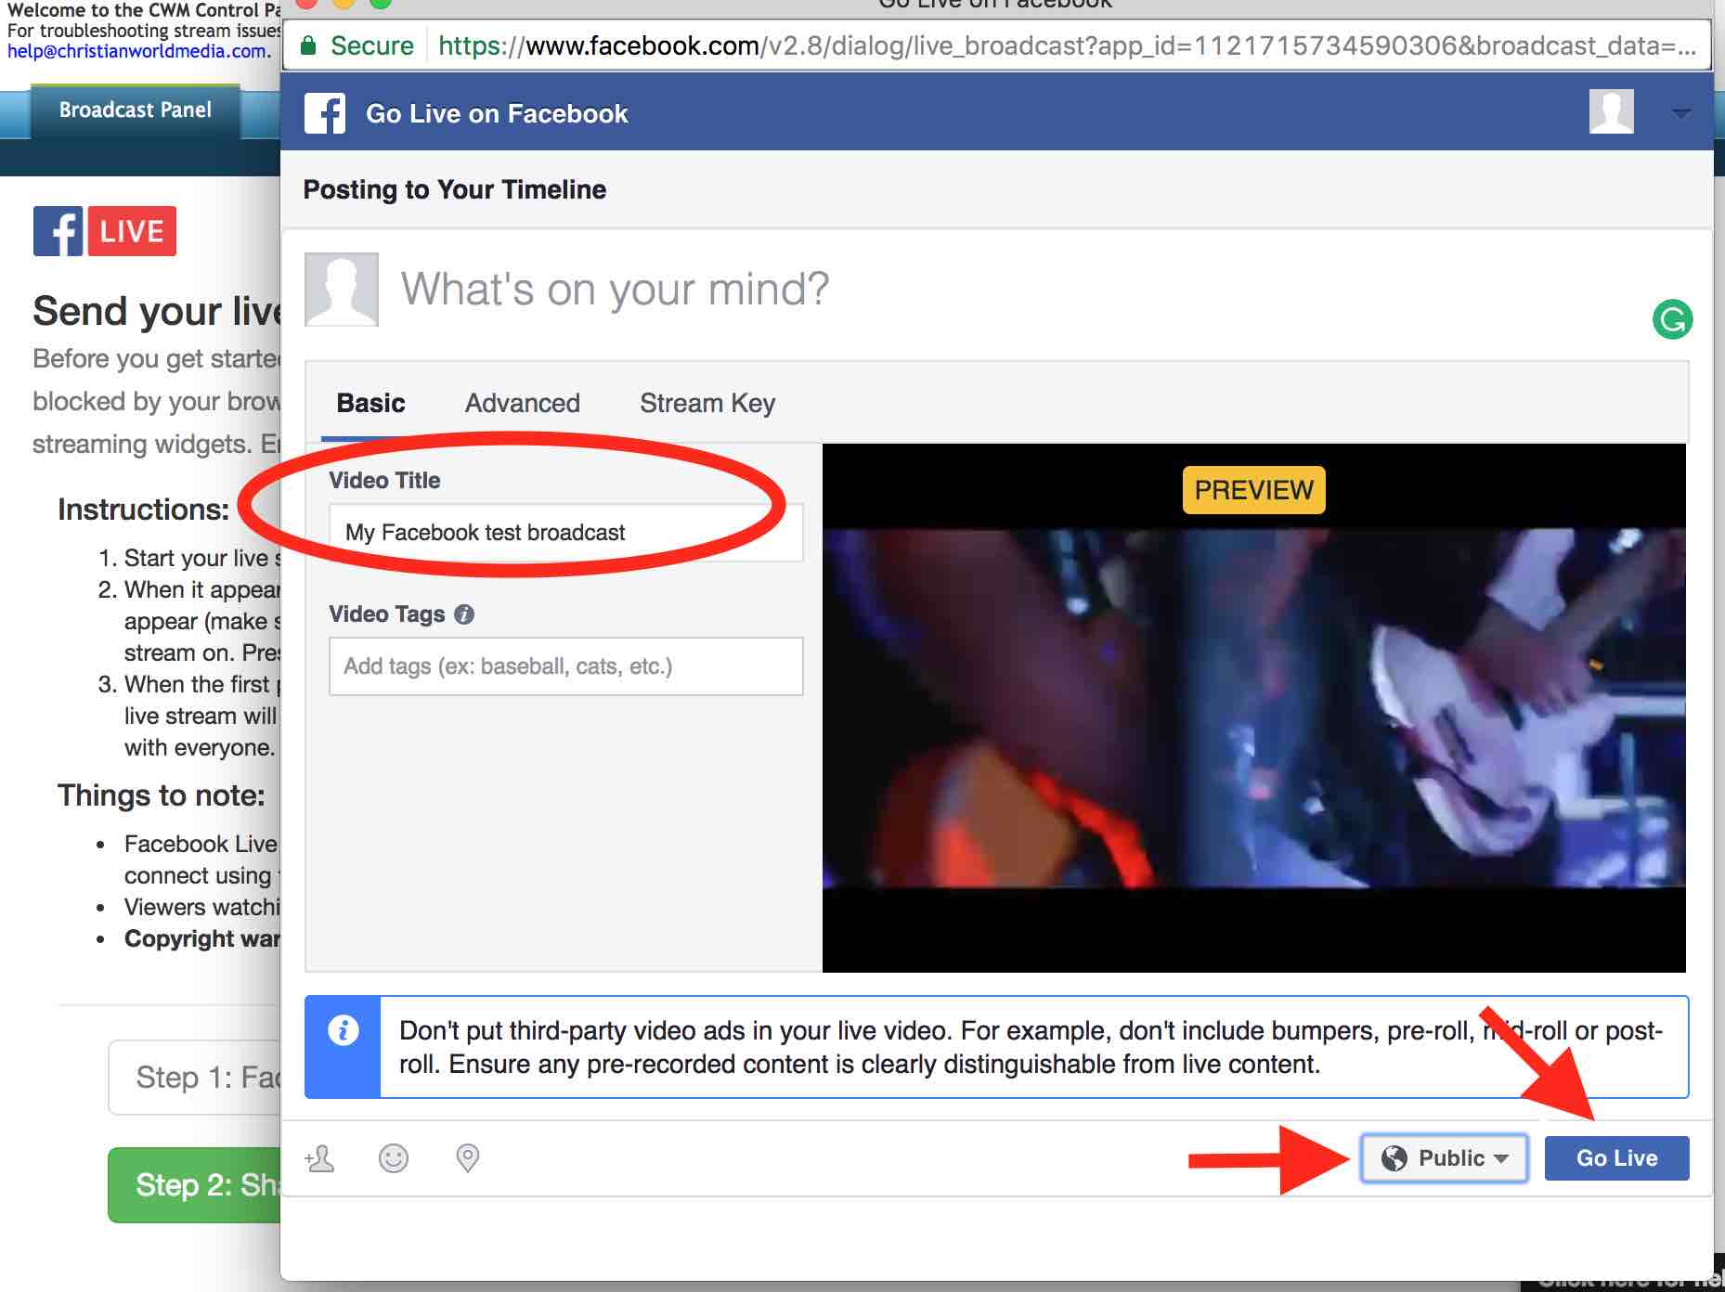Image resolution: width=1725 pixels, height=1292 pixels.
Task: Click the 'Things to note:' heading
Action: (161, 795)
